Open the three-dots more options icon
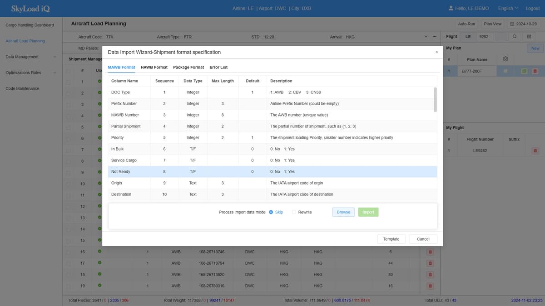 tap(434, 37)
